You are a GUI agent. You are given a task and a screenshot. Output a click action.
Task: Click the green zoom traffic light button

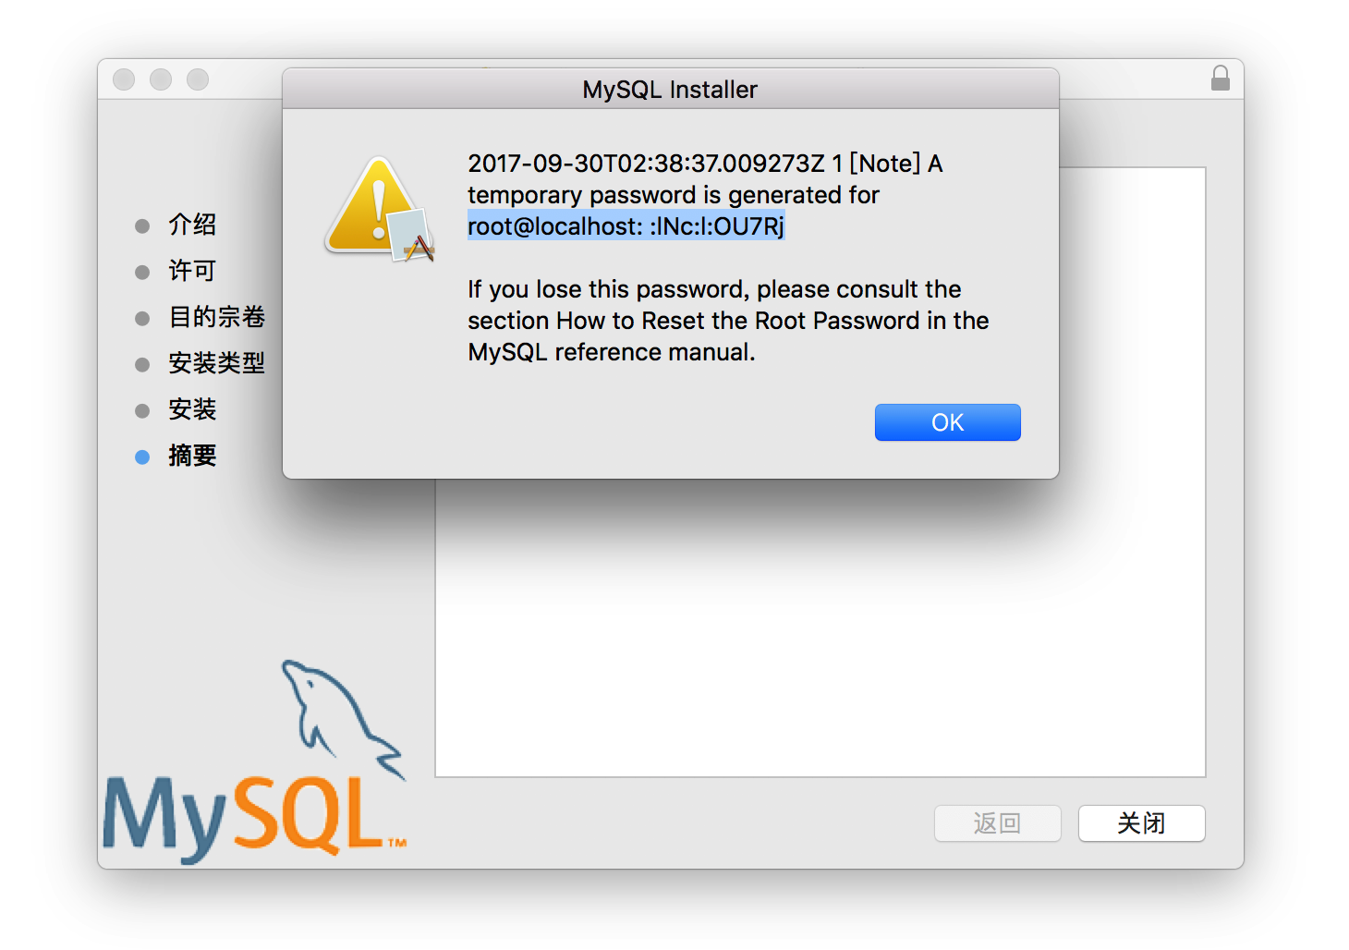[x=197, y=79]
